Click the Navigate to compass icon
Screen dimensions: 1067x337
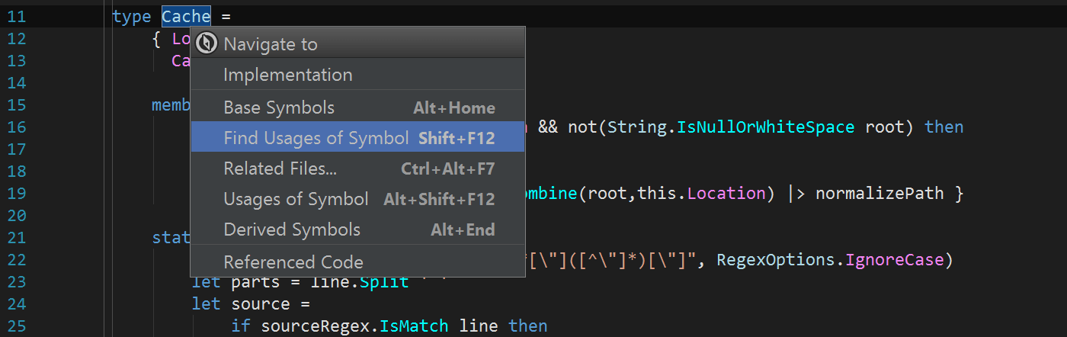(x=206, y=43)
